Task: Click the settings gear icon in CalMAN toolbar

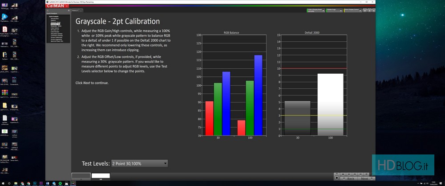Action: 365,11
